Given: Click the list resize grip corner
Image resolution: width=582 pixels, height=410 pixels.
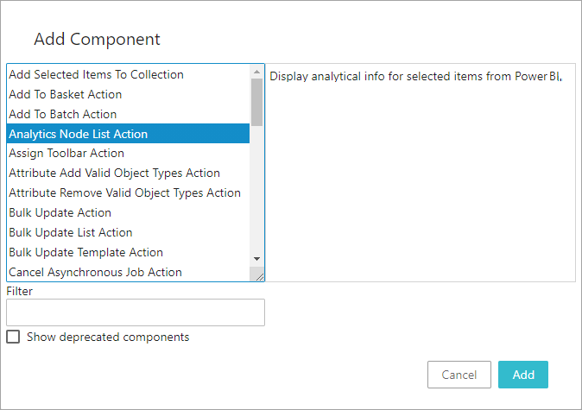Looking at the screenshot, I should coord(256,274).
